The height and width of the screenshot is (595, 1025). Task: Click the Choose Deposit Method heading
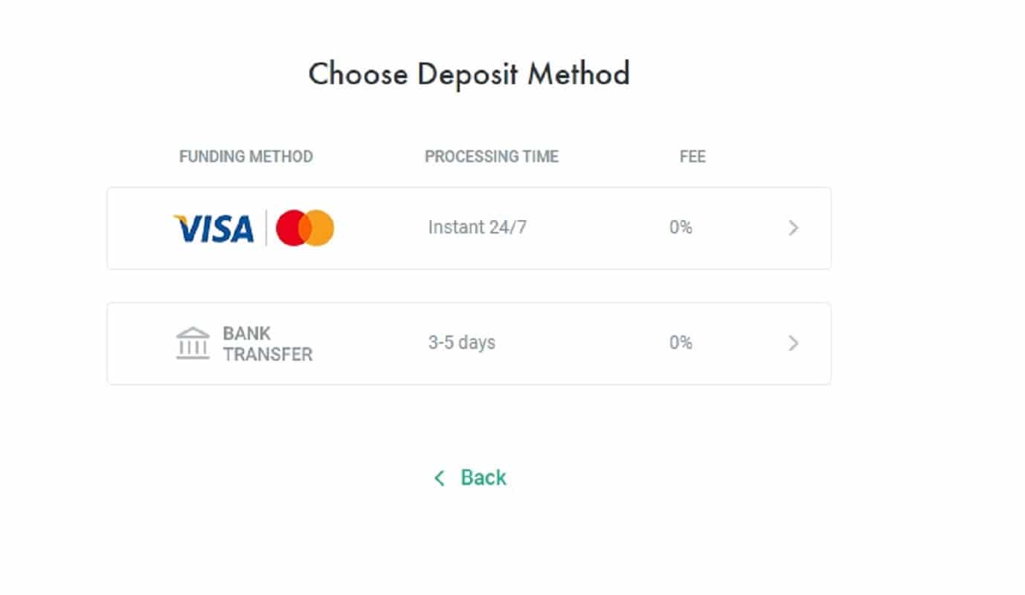(x=469, y=74)
